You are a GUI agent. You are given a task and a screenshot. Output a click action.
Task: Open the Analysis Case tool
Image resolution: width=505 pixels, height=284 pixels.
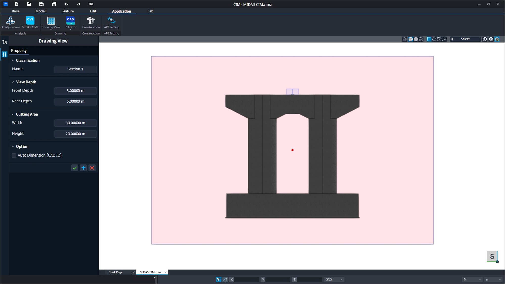(x=11, y=22)
